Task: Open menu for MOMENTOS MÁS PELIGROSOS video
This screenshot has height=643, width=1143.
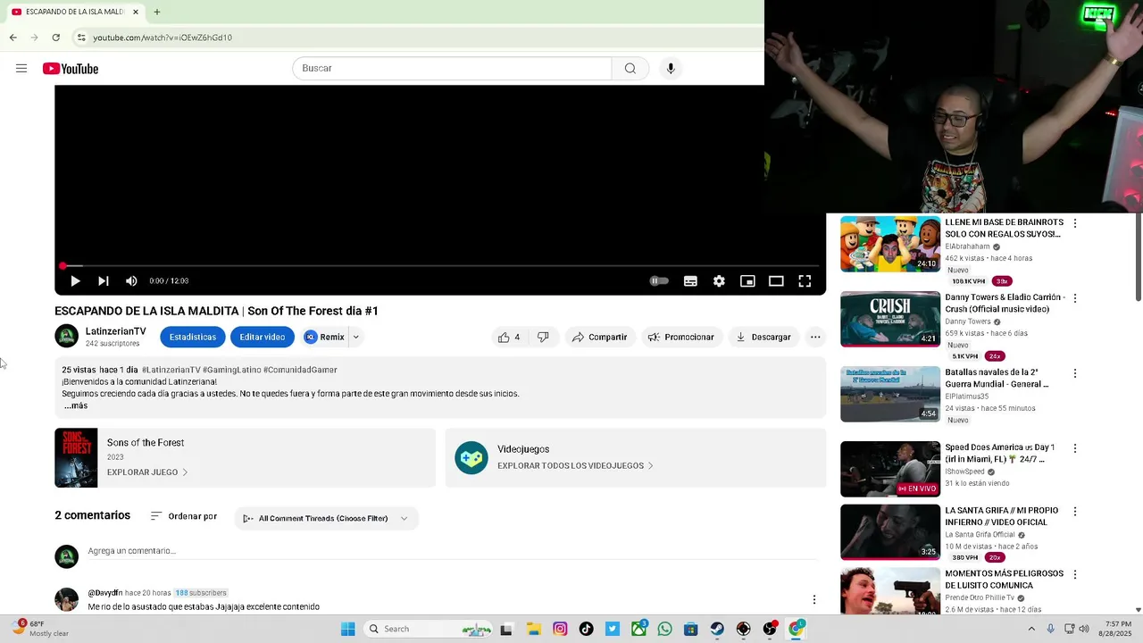Action: tap(1075, 574)
